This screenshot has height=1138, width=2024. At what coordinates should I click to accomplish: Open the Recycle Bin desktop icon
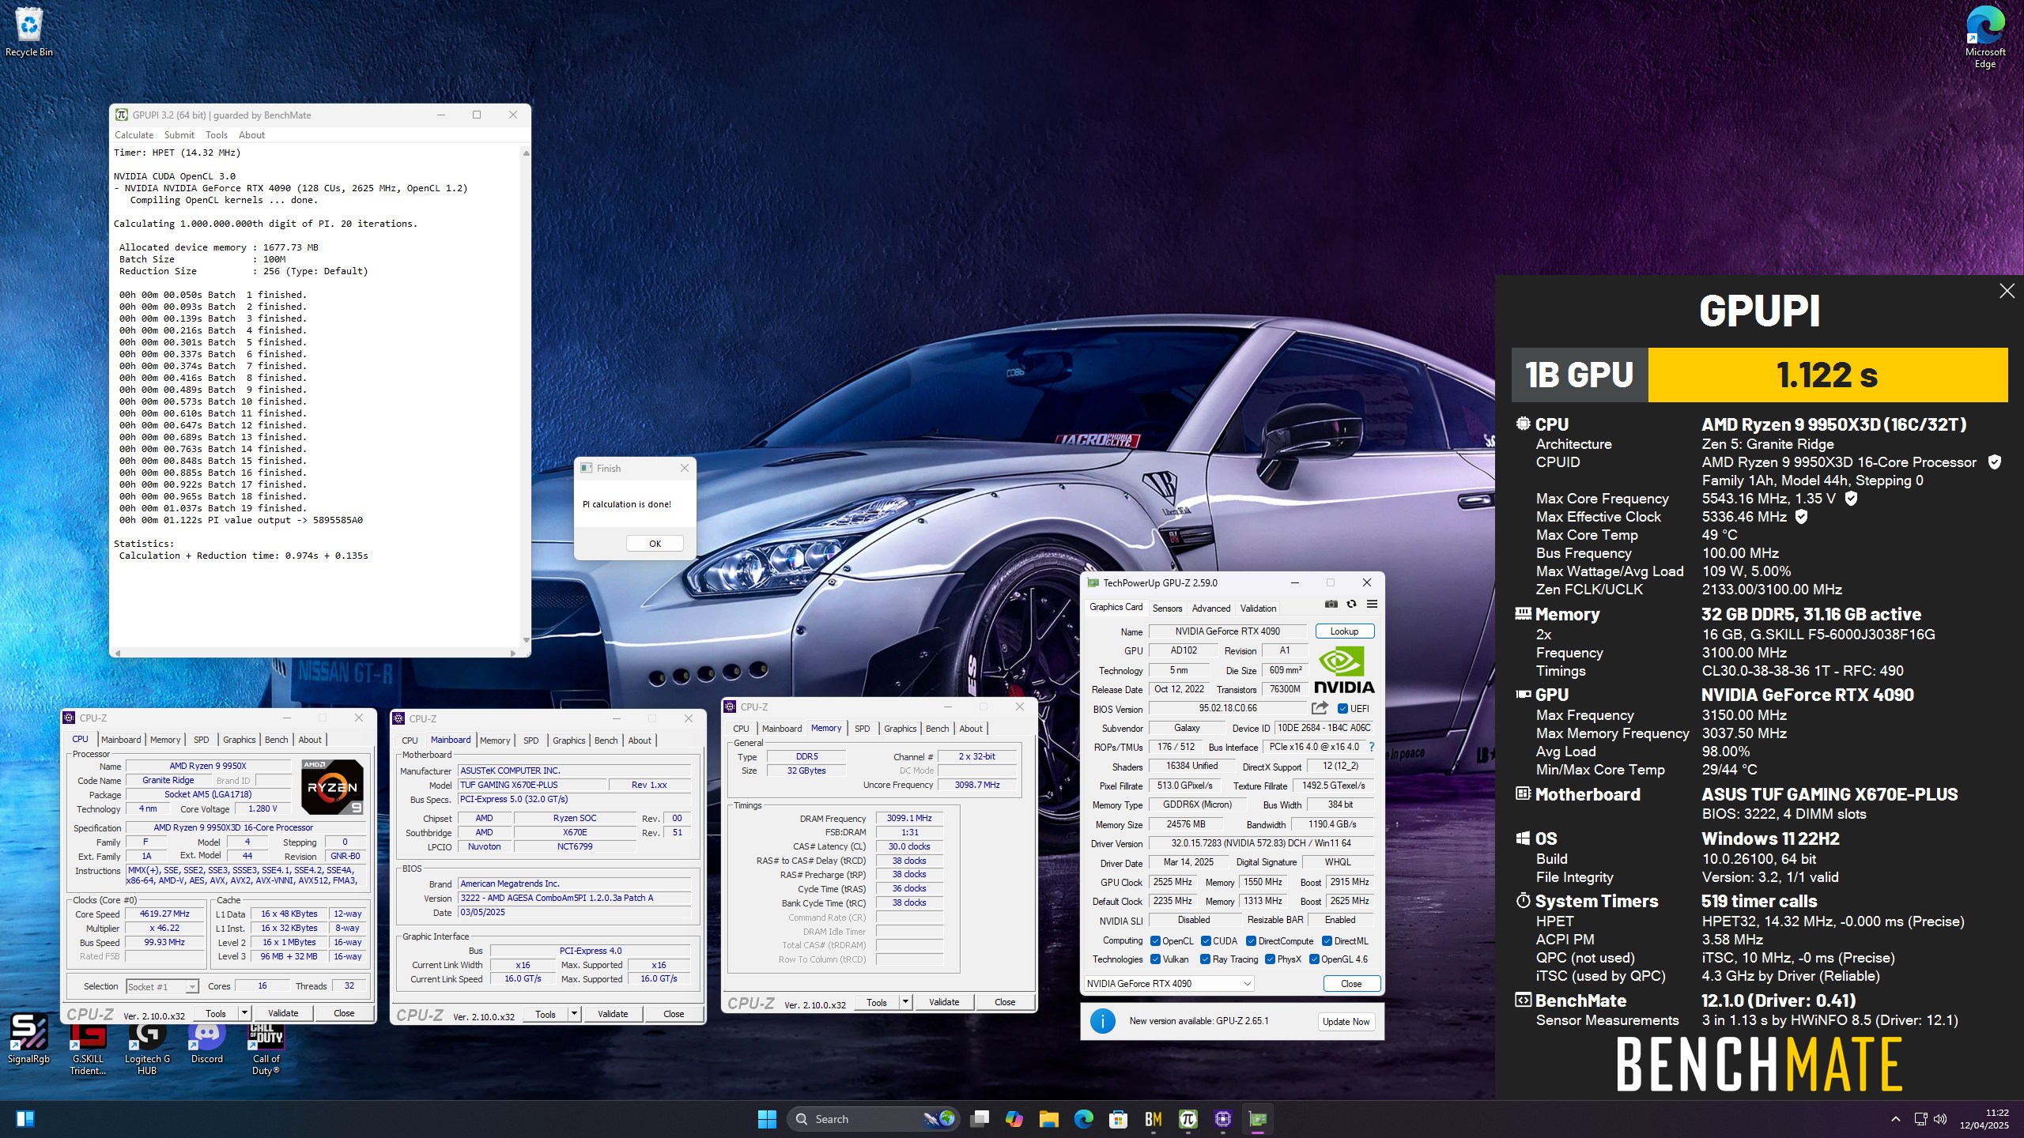29,33
